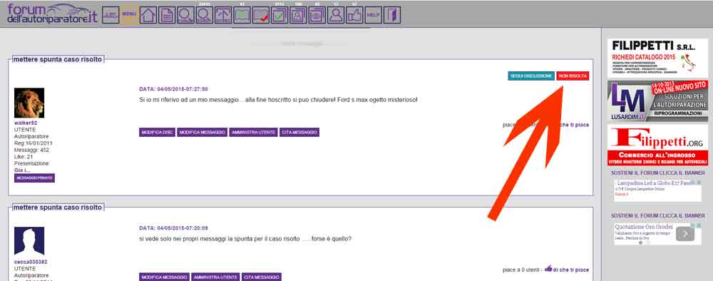The width and height of the screenshot is (713, 281).
Task: Open the user profile silhouette icon
Action: tap(336, 15)
